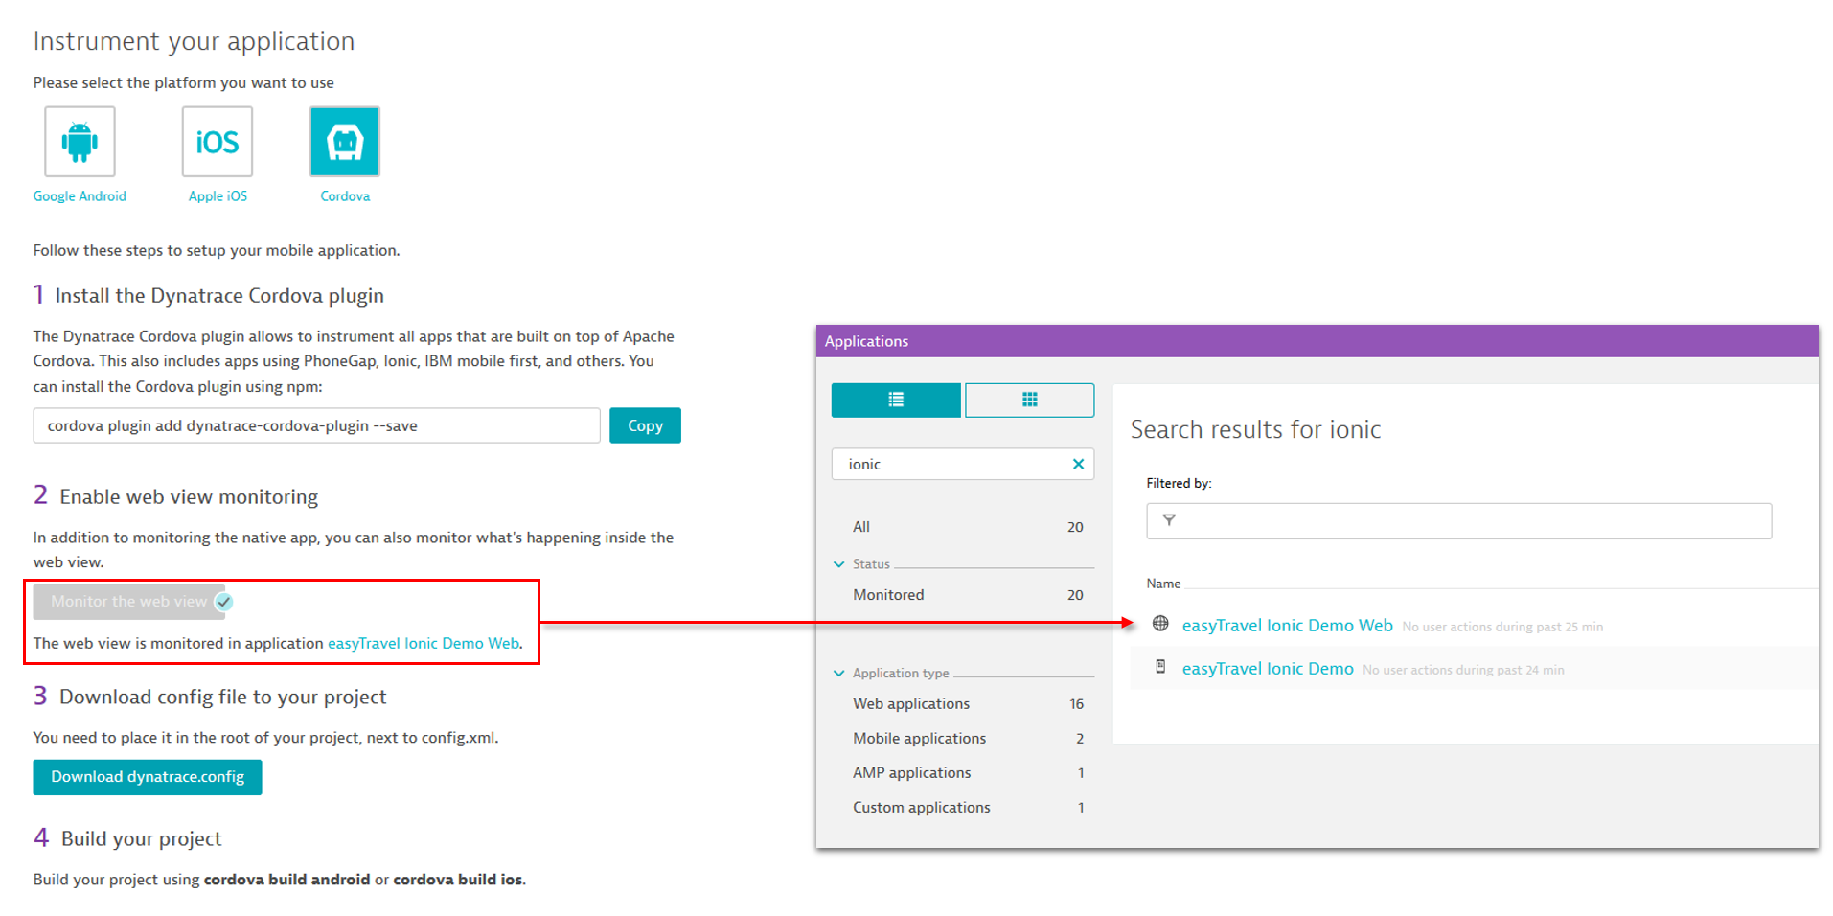Click 'No user actions during past 24 min' text
This screenshot has height=916, width=1833.
tap(1463, 671)
